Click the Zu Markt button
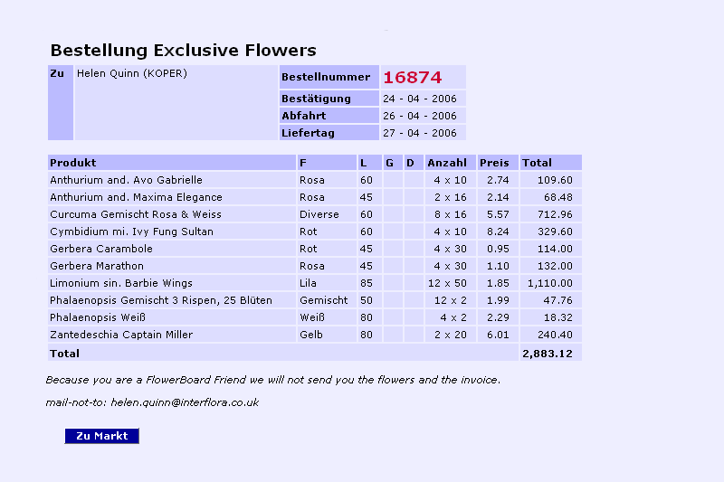The width and height of the screenshot is (724, 482). point(101,436)
